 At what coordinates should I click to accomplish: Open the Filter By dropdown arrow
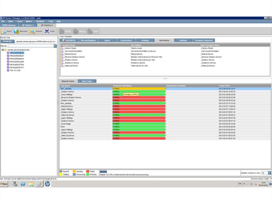(55, 46)
